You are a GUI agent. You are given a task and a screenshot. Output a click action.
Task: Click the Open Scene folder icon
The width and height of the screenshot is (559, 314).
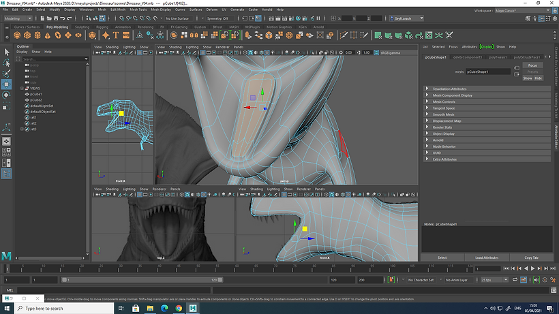[x=49, y=18]
